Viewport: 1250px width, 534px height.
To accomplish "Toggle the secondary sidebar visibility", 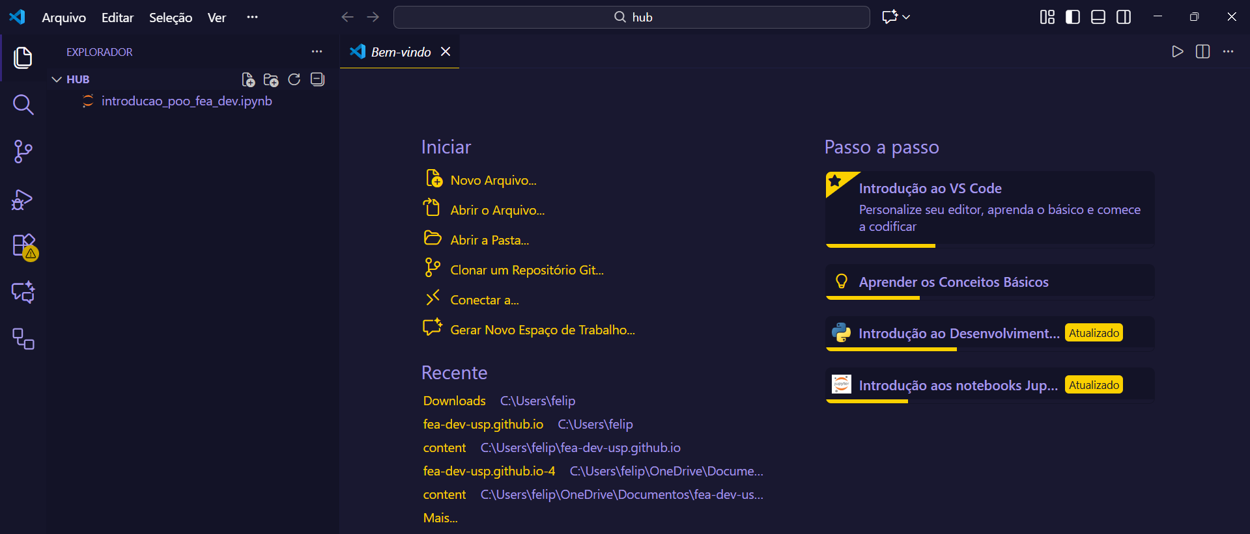I will [1124, 17].
